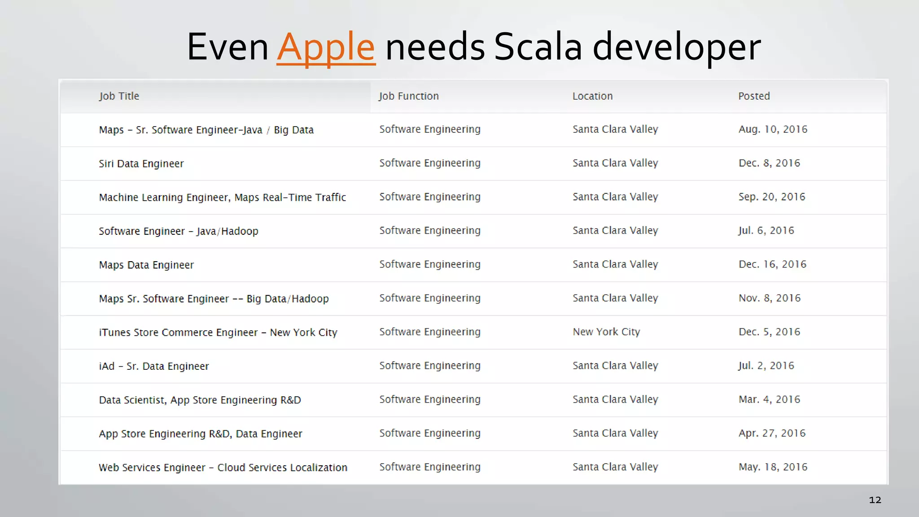
Task: Click the Aug. 10, 2016 posted date
Action: click(x=773, y=129)
